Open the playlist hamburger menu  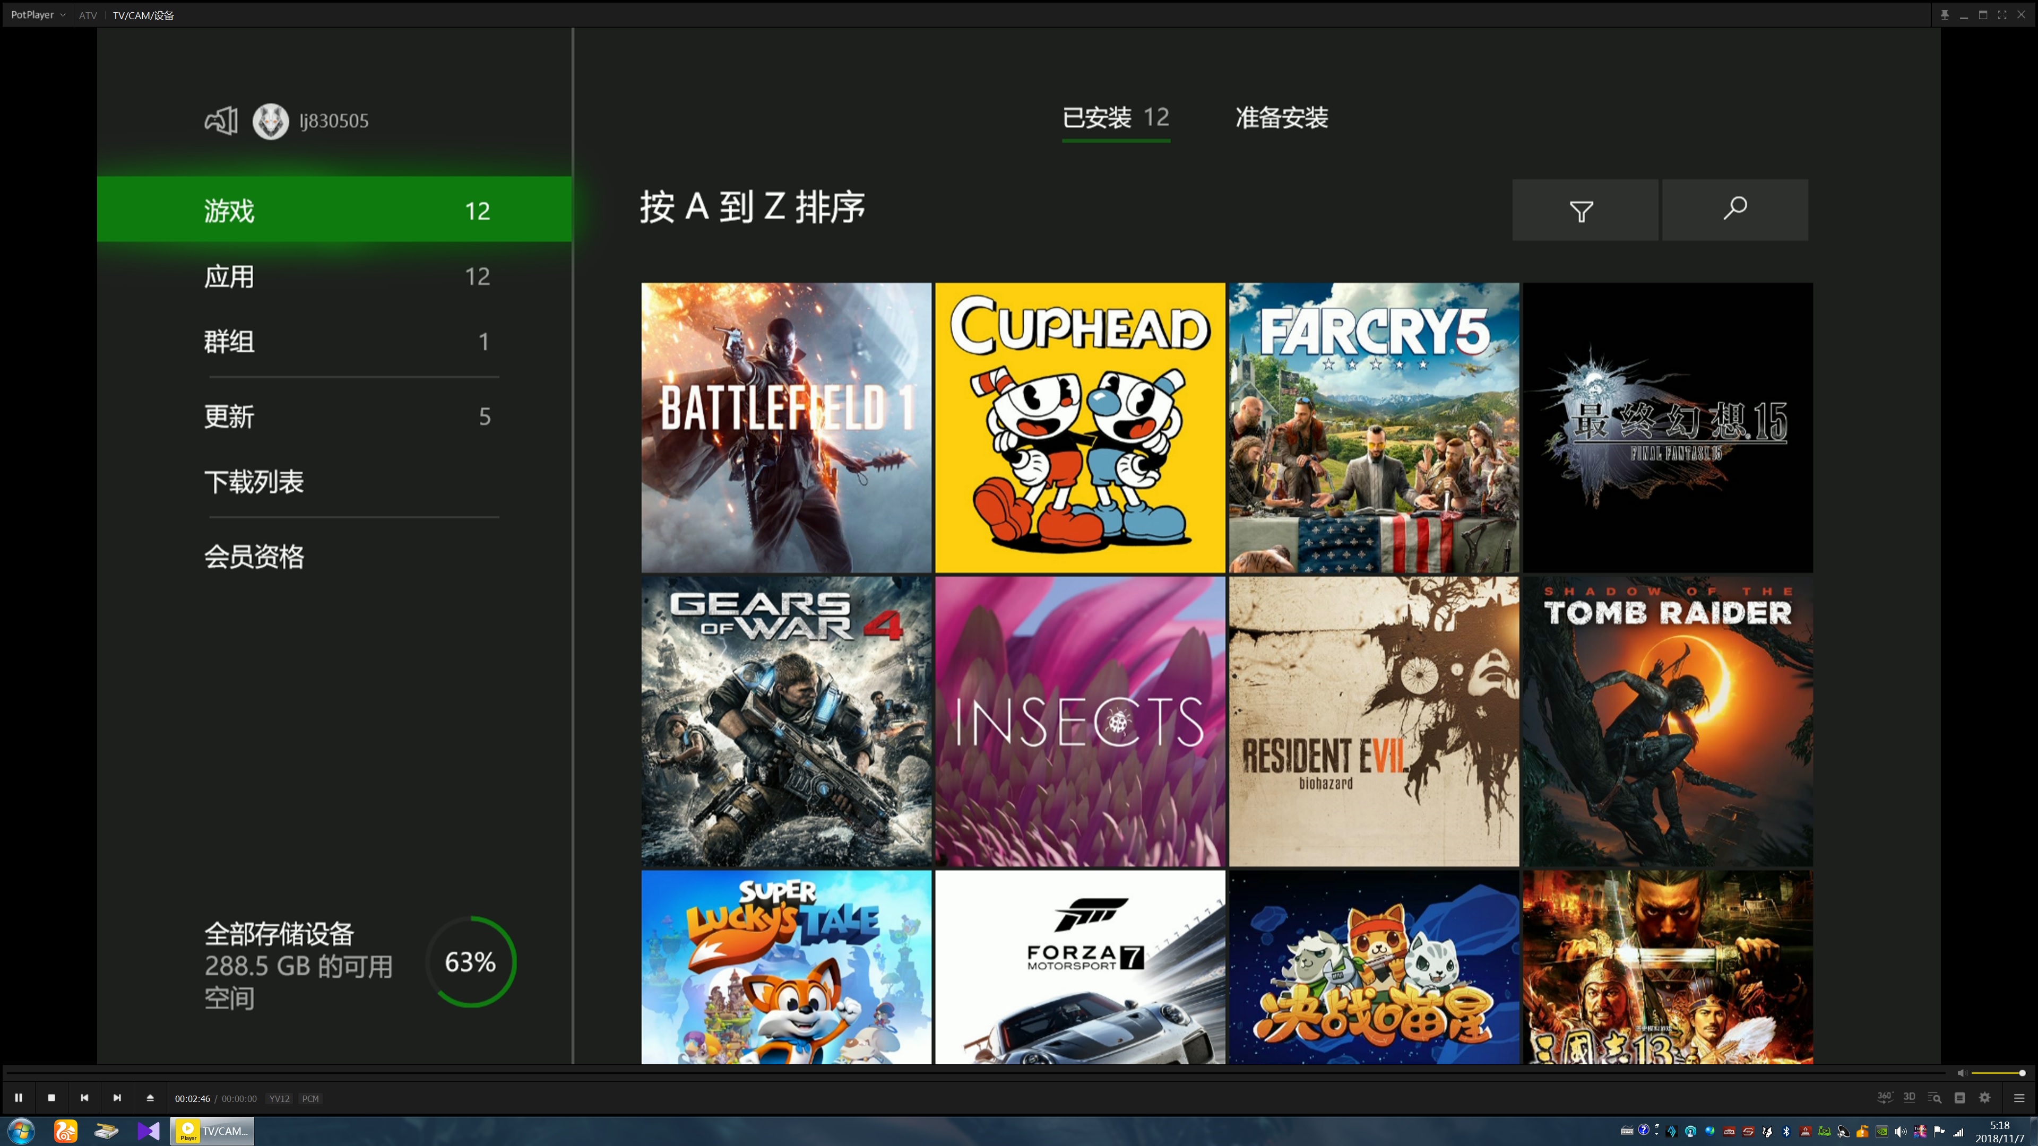tap(2019, 1098)
